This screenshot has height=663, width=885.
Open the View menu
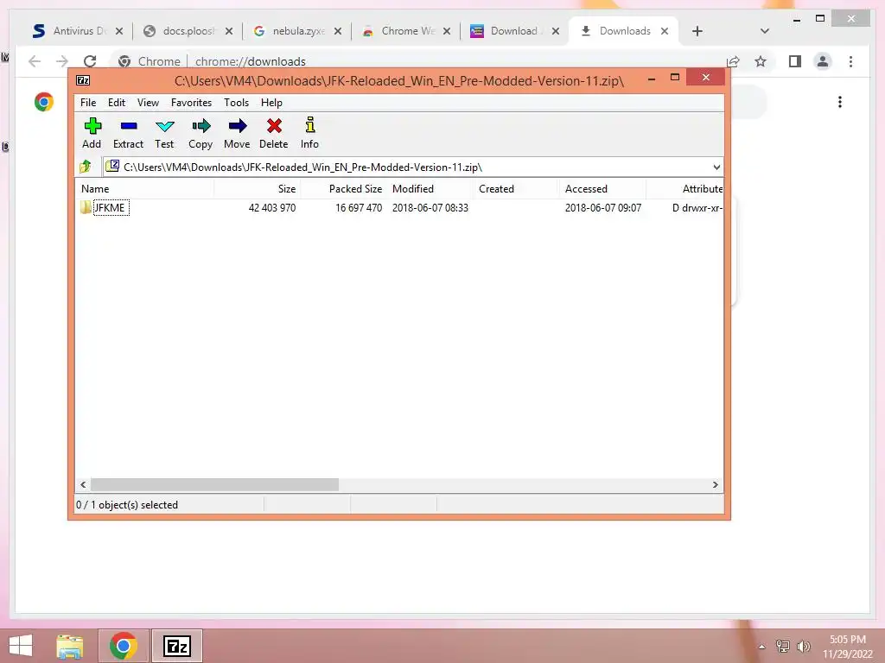click(148, 103)
